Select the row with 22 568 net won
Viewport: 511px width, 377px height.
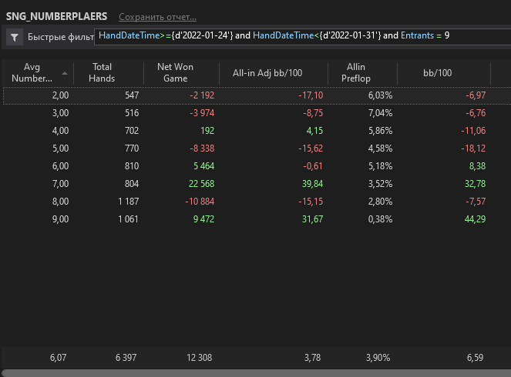coord(257,184)
